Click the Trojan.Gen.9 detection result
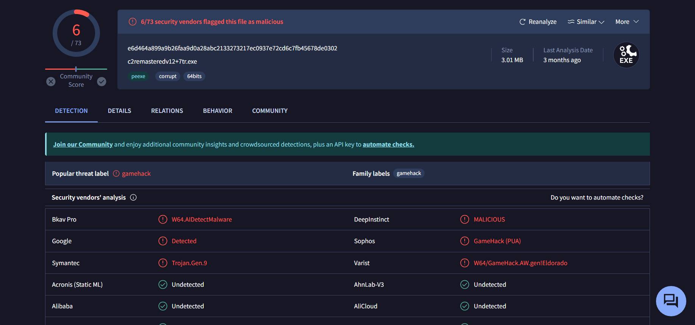Viewport: 695px width, 325px height. (189, 263)
